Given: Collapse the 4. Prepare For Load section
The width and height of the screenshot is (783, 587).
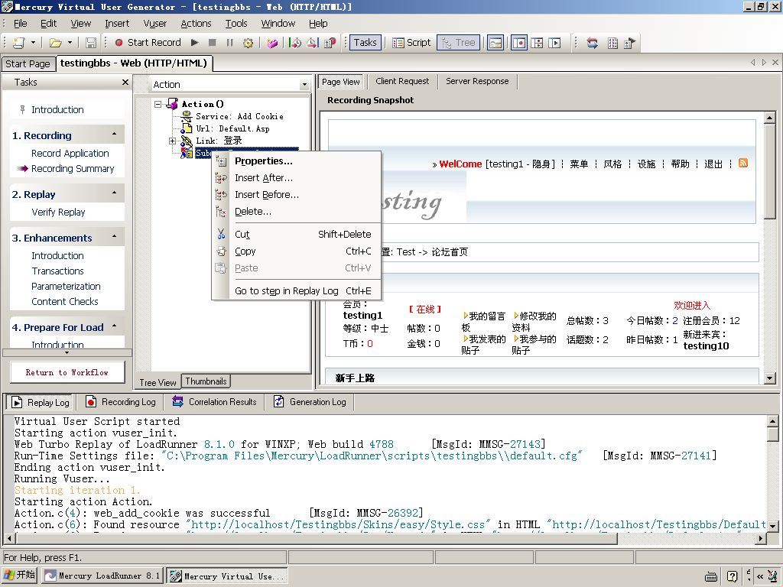Looking at the screenshot, I should coord(115,326).
